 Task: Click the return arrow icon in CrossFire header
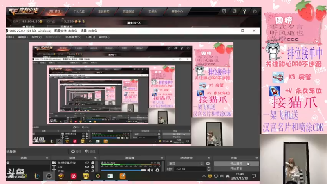(x=234, y=11)
